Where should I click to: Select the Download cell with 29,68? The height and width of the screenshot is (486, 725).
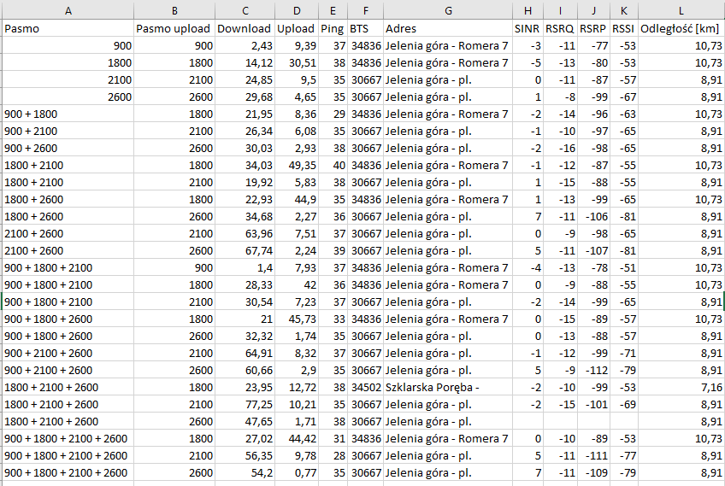coord(245,97)
